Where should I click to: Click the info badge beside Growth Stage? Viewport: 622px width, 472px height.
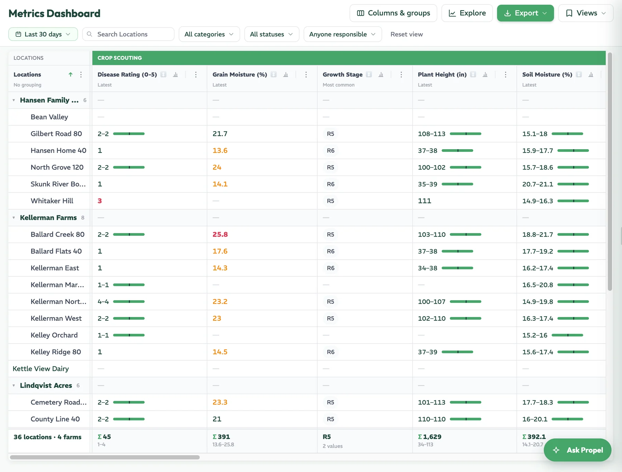[x=369, y=75]
